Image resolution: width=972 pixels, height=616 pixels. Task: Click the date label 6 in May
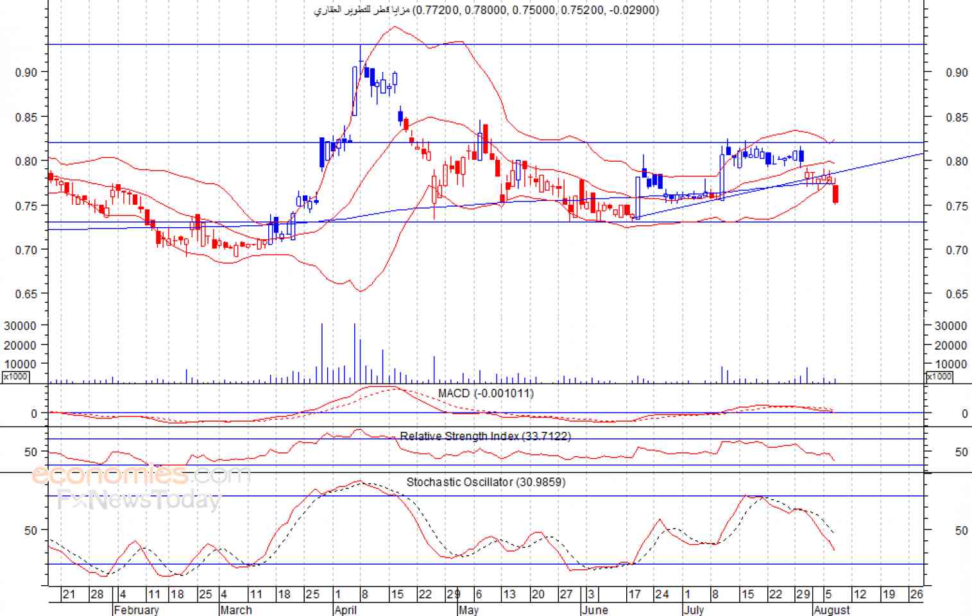479,594
